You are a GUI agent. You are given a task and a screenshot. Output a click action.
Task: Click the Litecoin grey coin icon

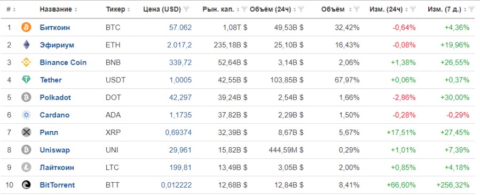(x=26, y=167)
